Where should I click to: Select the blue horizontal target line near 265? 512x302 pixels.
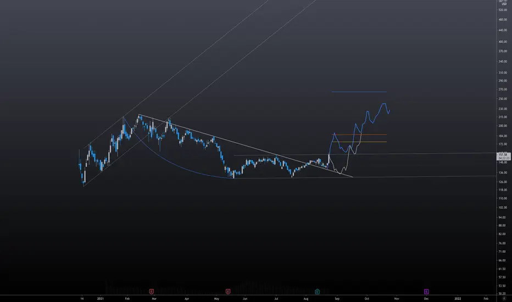pos(359,92)
